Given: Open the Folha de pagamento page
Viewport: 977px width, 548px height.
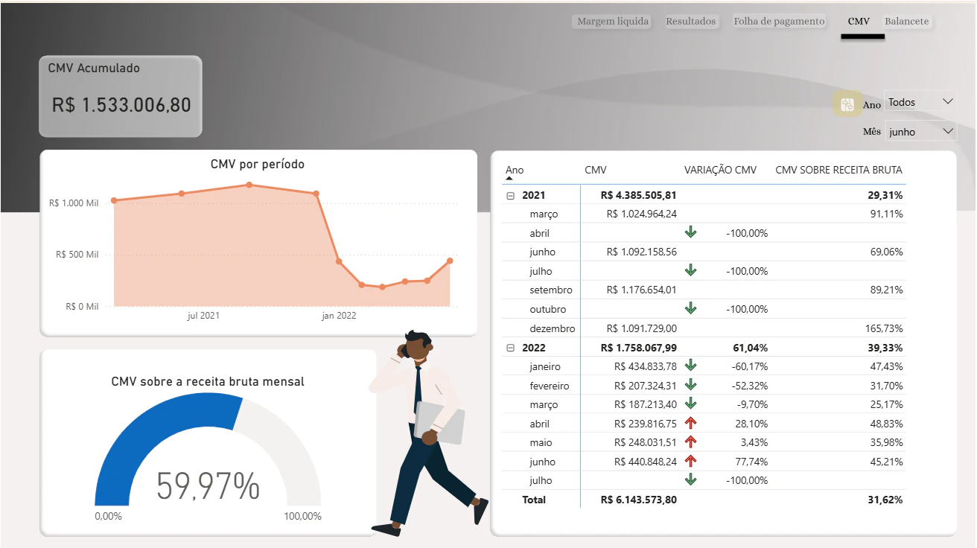Looking at the screenshot, I should [x=779, y=22].
